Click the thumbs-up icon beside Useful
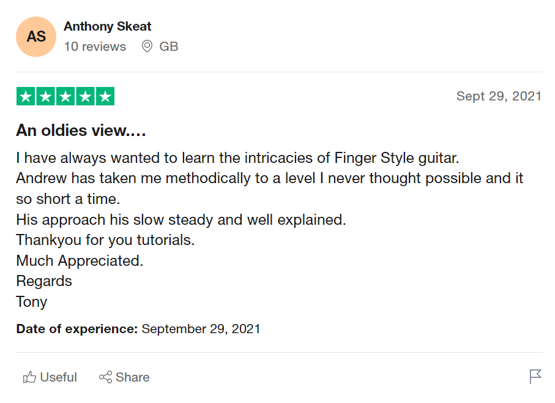 (29, 377)
